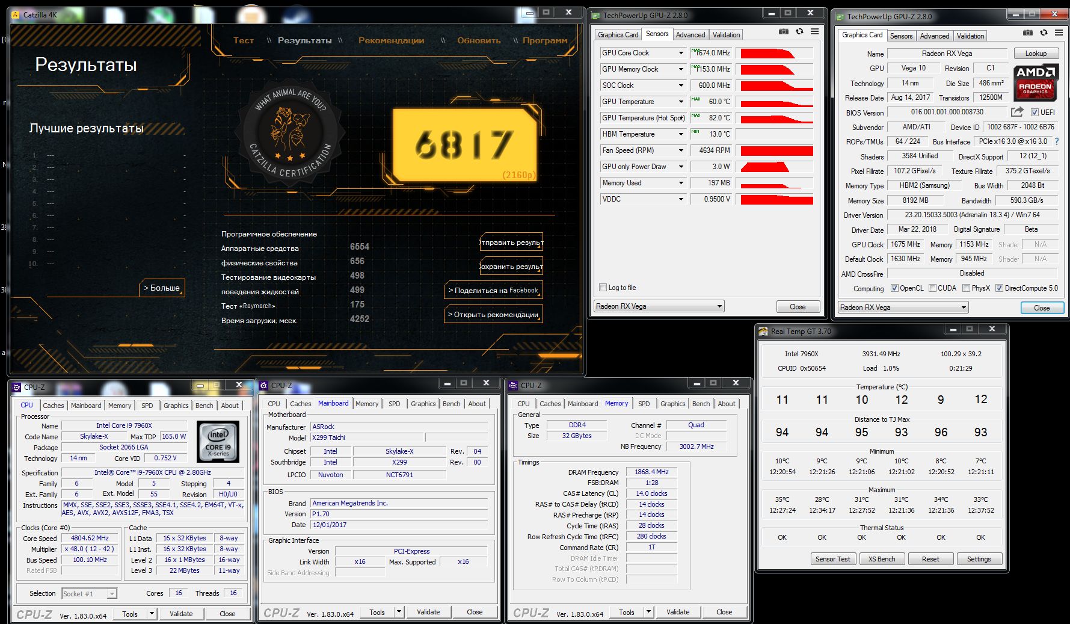The height and width of the screenshot is (624, 1070).
Task: Open Fan Speed (RPM) sensor dropdown
Action: coord(681,150)
